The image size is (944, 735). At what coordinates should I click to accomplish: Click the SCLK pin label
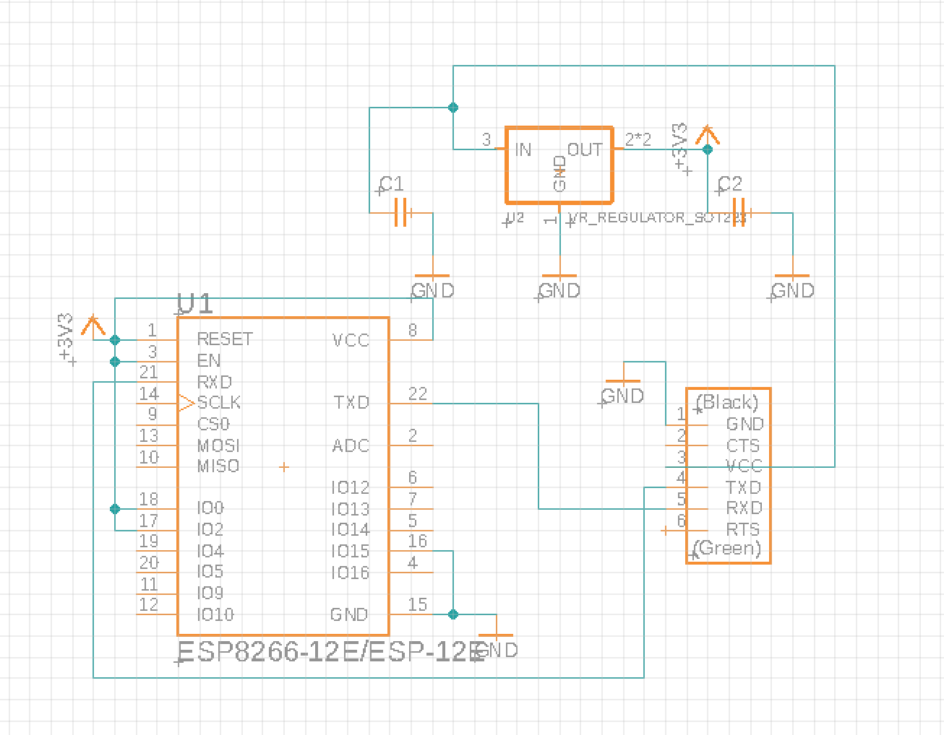click(x=219, y=403)
